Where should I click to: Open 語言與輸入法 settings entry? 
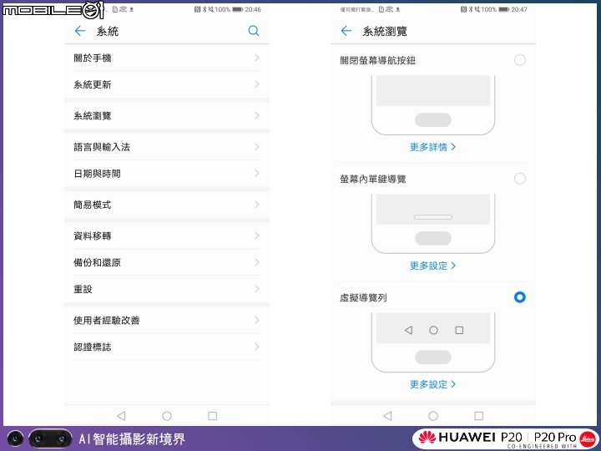point(167,146)
